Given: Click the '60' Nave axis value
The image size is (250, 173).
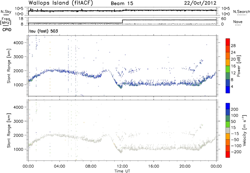Looking at the screenshot, I should [224, 19].
